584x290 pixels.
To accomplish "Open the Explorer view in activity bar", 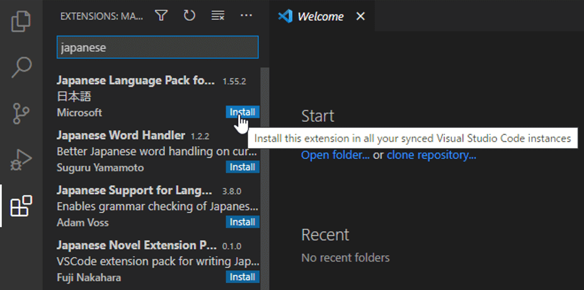I will point(21,21).
